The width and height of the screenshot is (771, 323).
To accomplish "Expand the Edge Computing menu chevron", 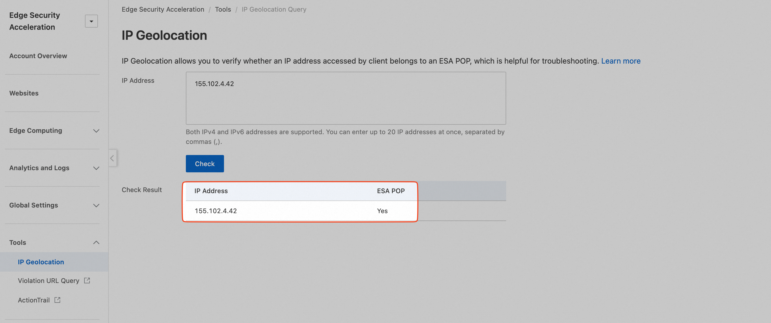I will (x=96, y=131).
